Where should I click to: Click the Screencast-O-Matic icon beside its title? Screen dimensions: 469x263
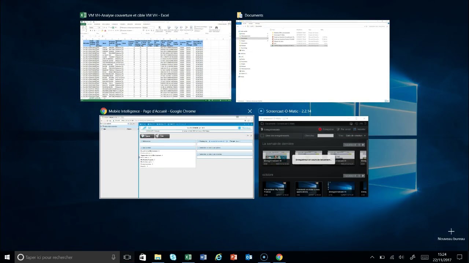click(261, 111)
